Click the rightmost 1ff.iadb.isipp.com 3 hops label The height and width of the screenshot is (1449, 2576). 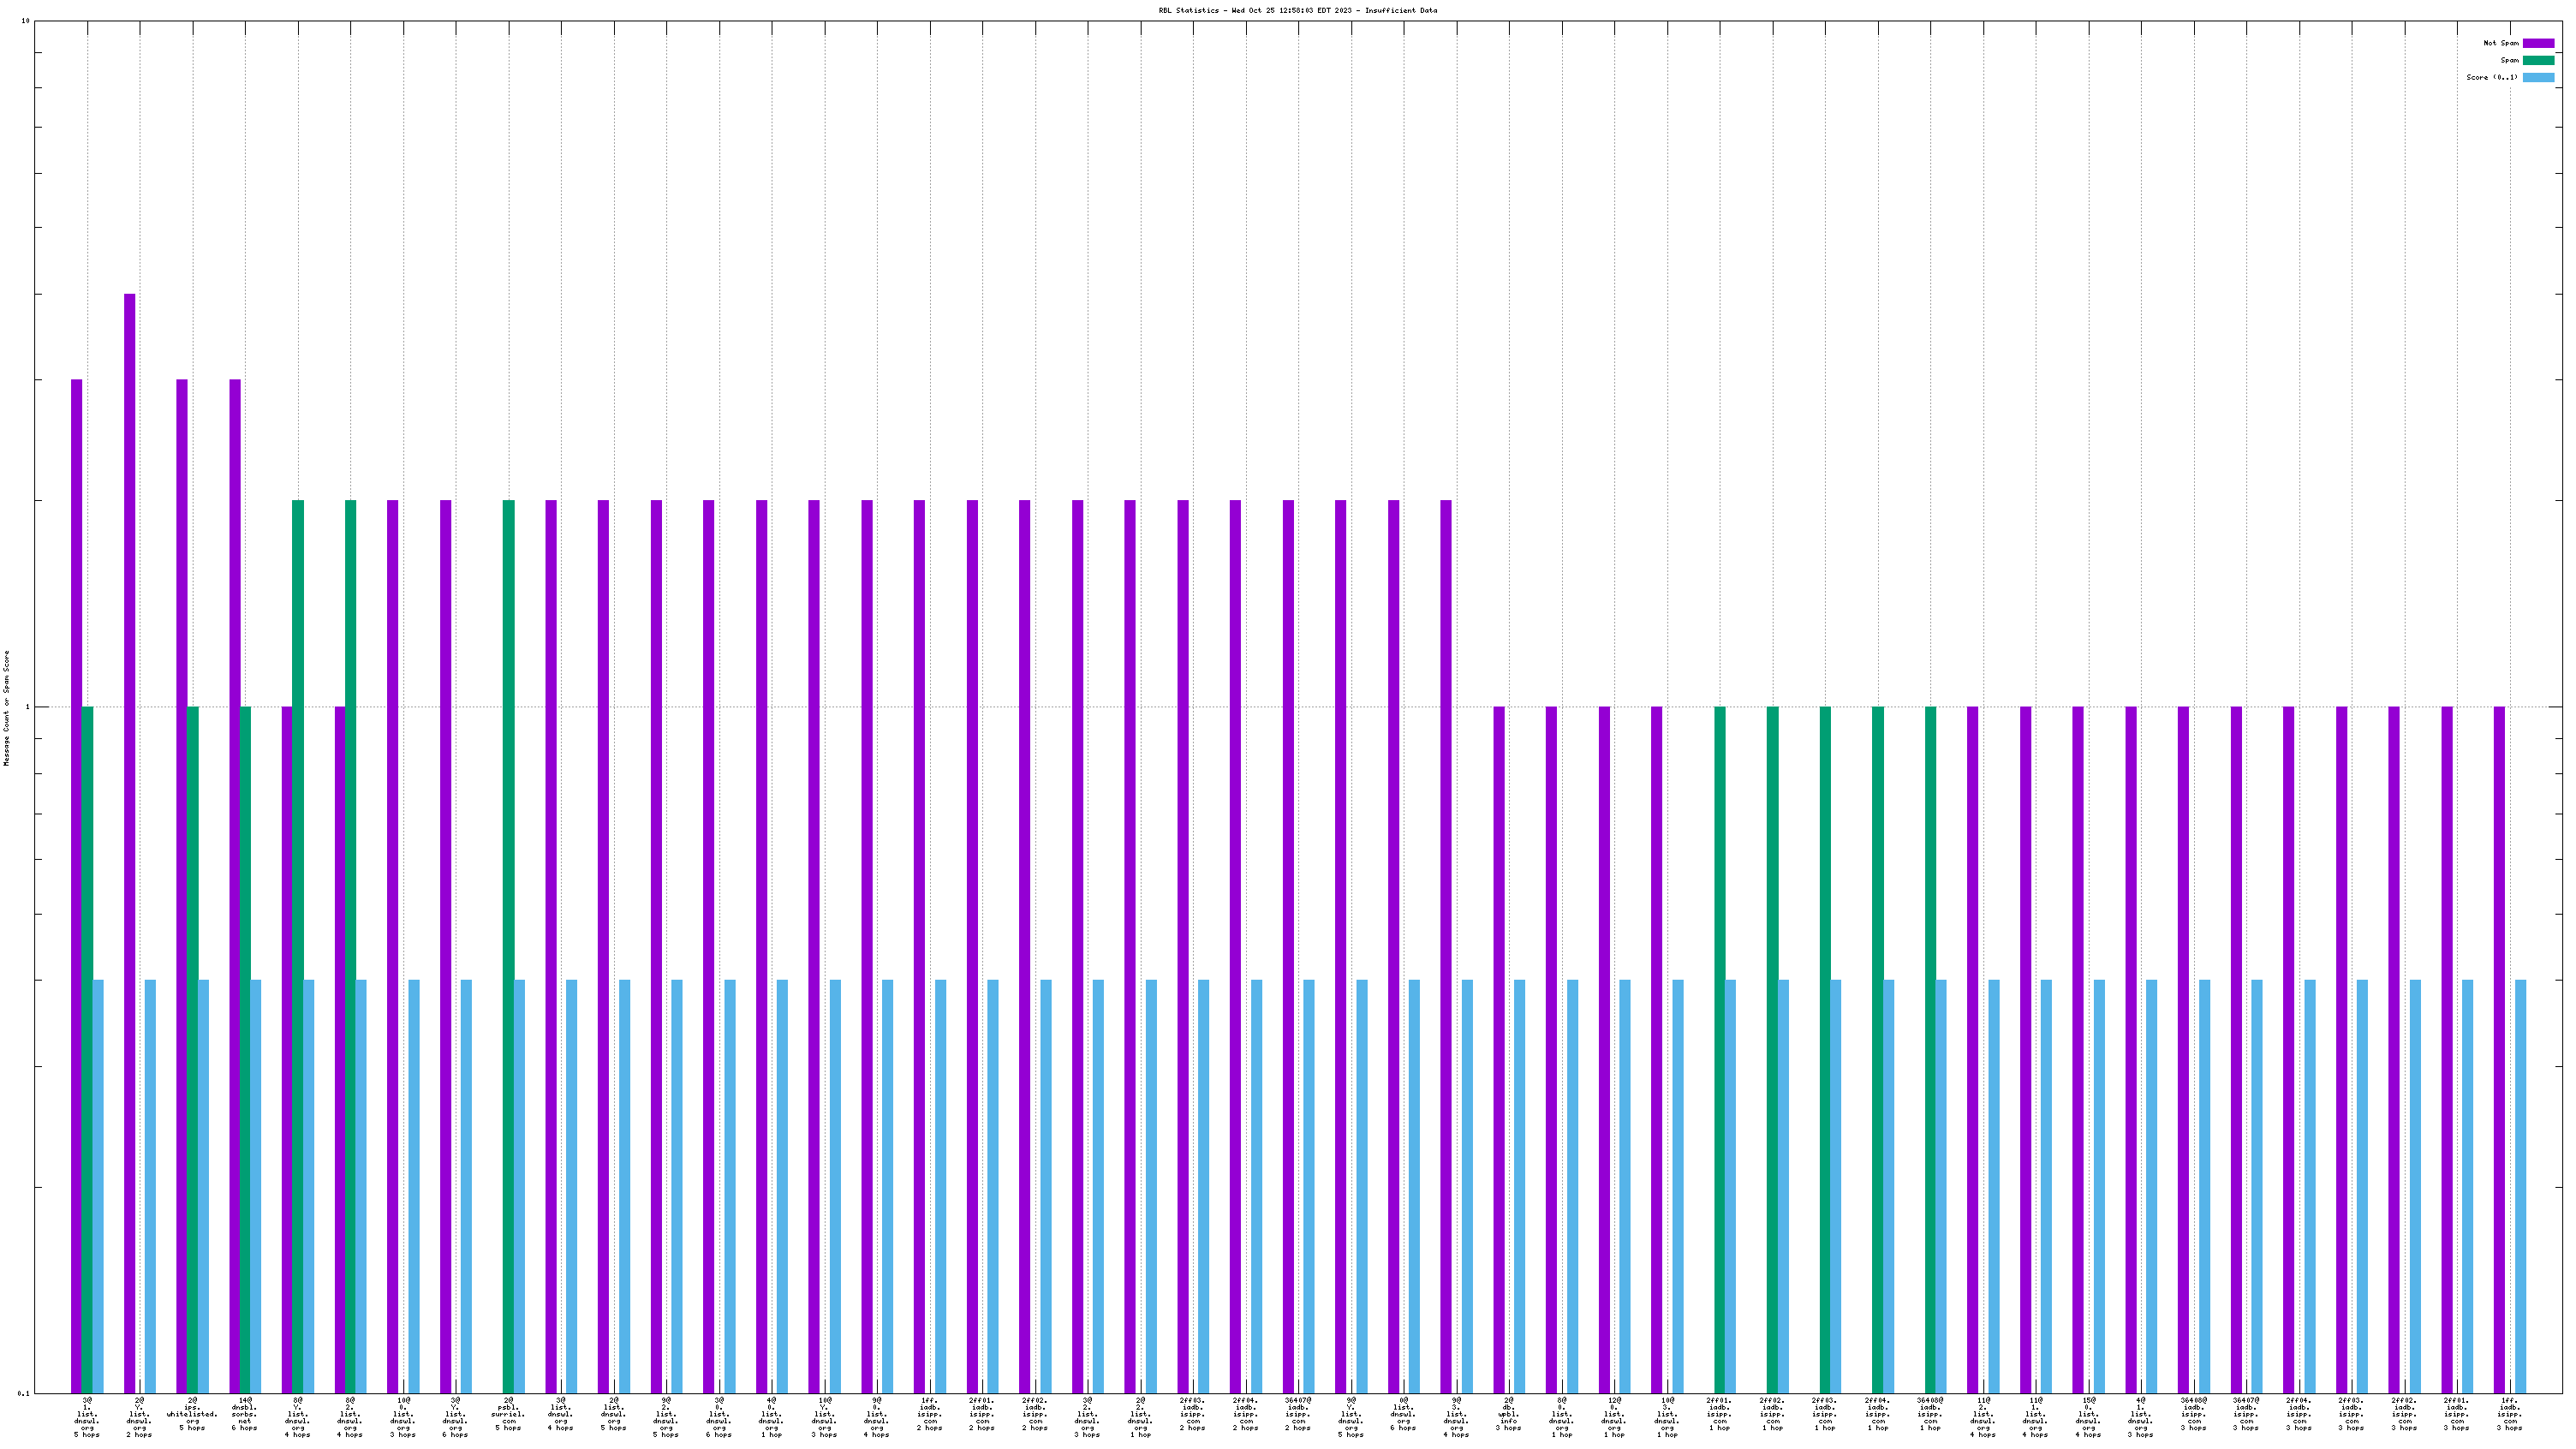click(2509, 1414)
